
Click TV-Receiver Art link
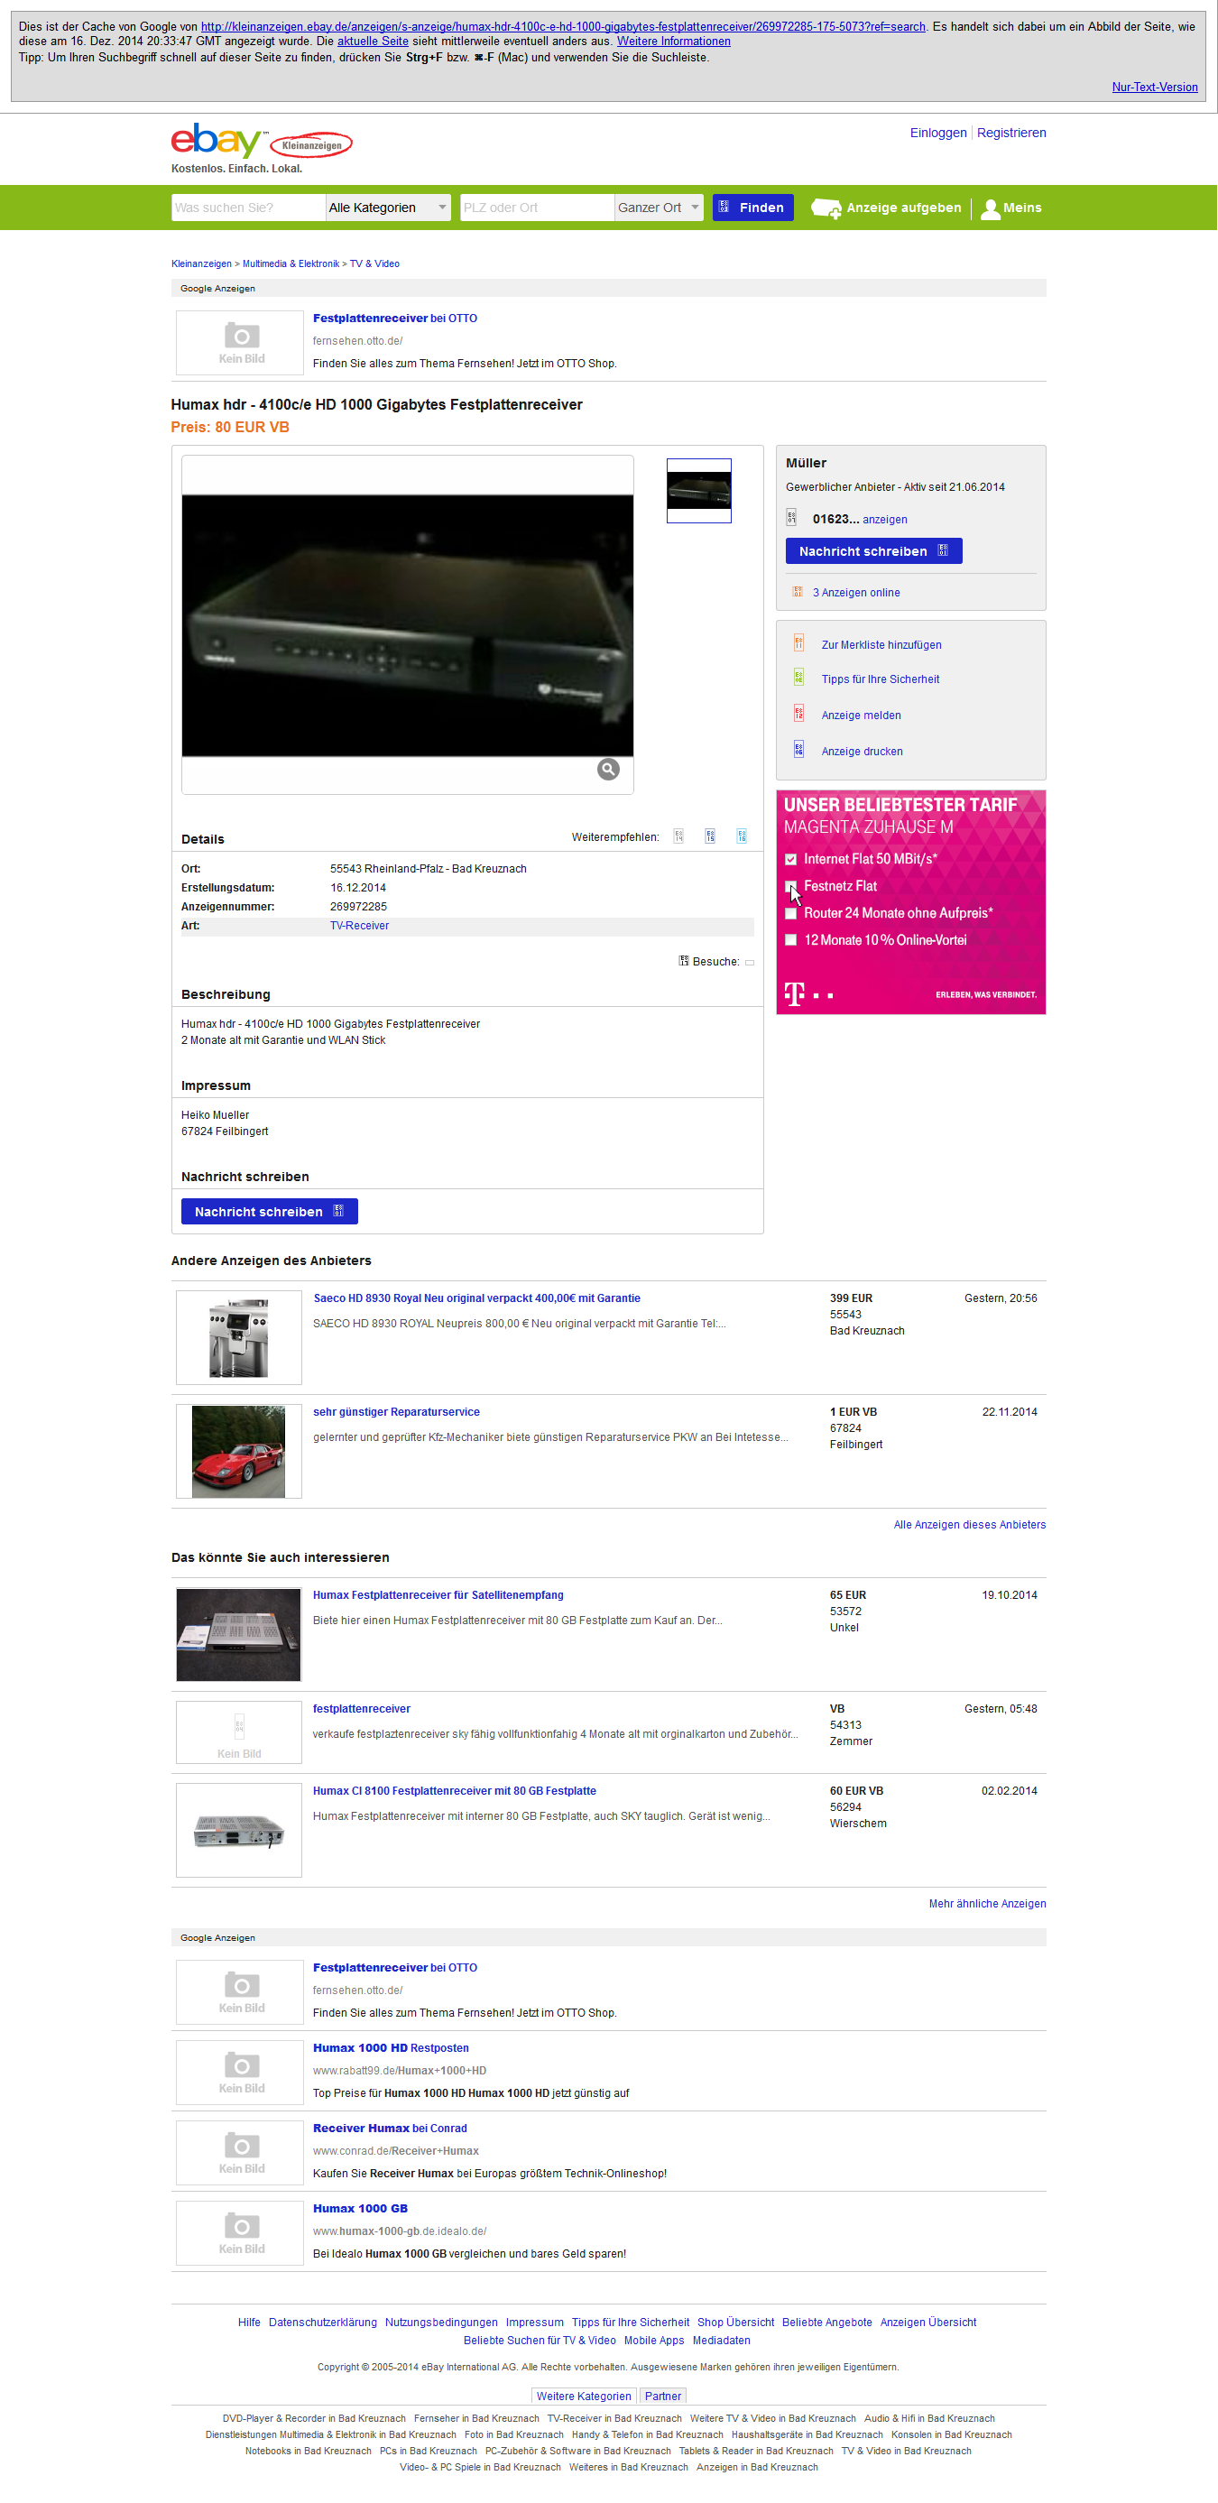(359, 926)
